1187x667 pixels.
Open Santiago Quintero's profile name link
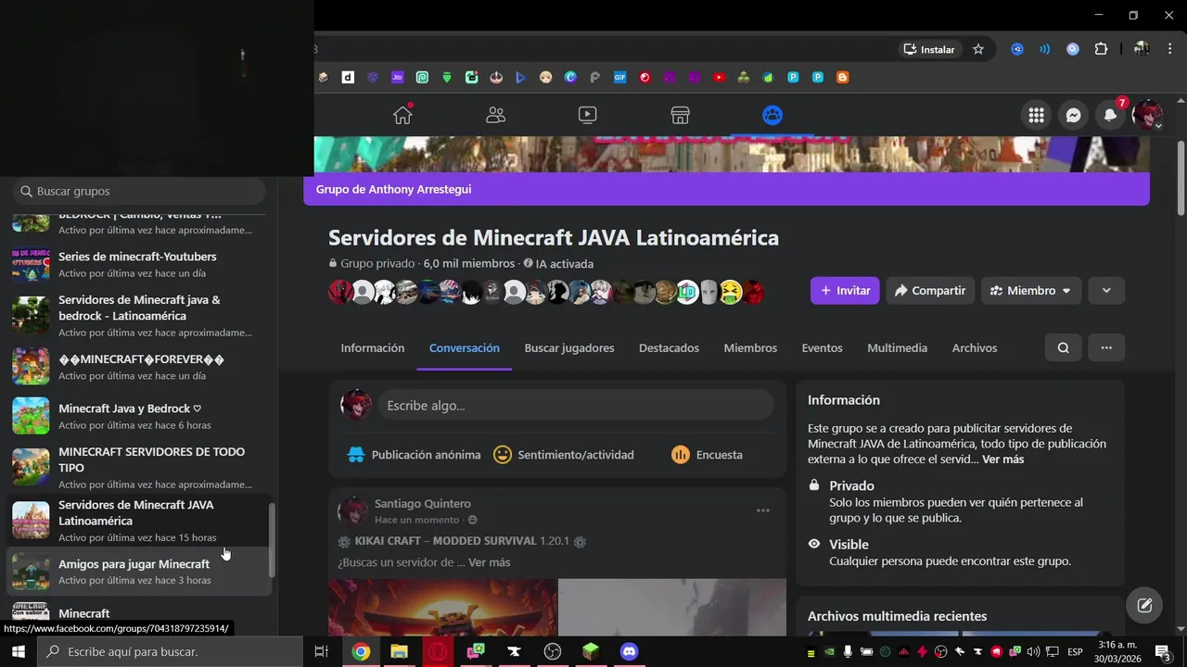pos(422,503)
